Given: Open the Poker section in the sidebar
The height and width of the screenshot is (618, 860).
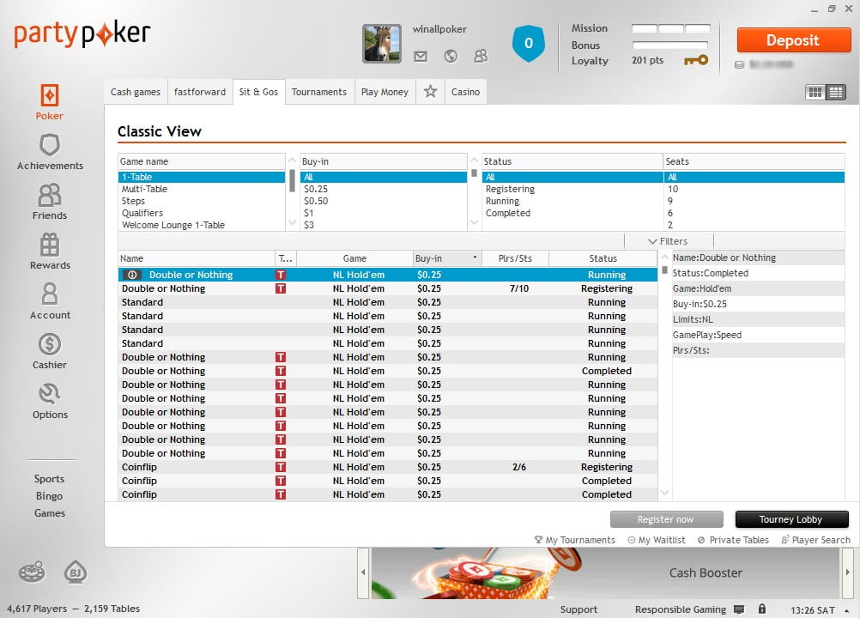Looking at the screenshot, I should [x=50, y=102].
